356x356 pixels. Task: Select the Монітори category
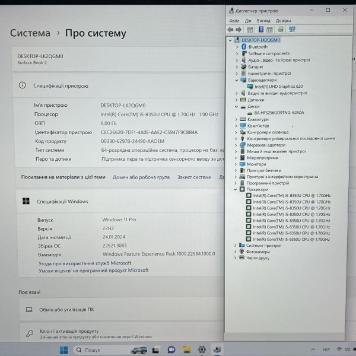tap(256, 164)
